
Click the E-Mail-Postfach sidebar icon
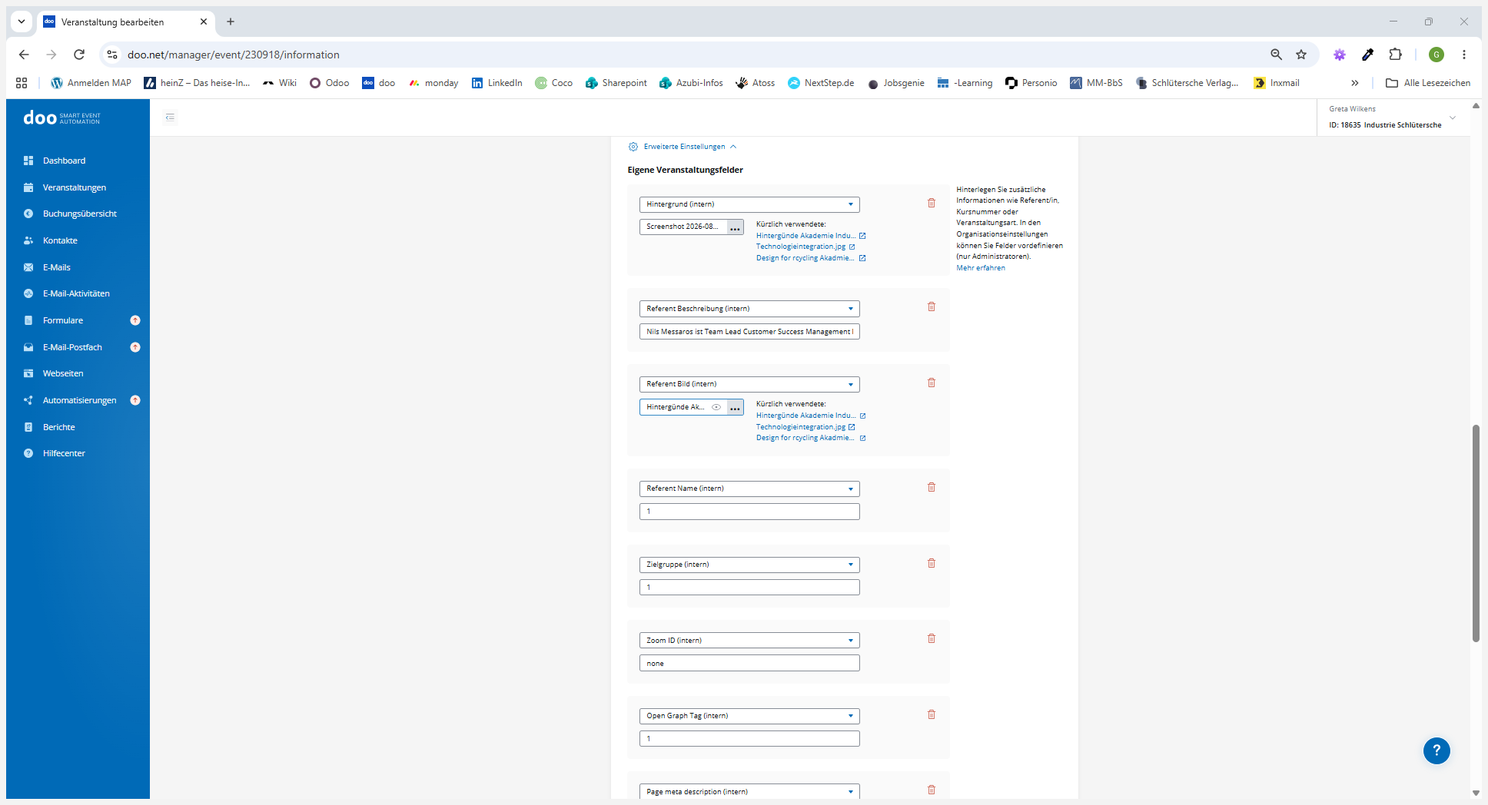28,347
